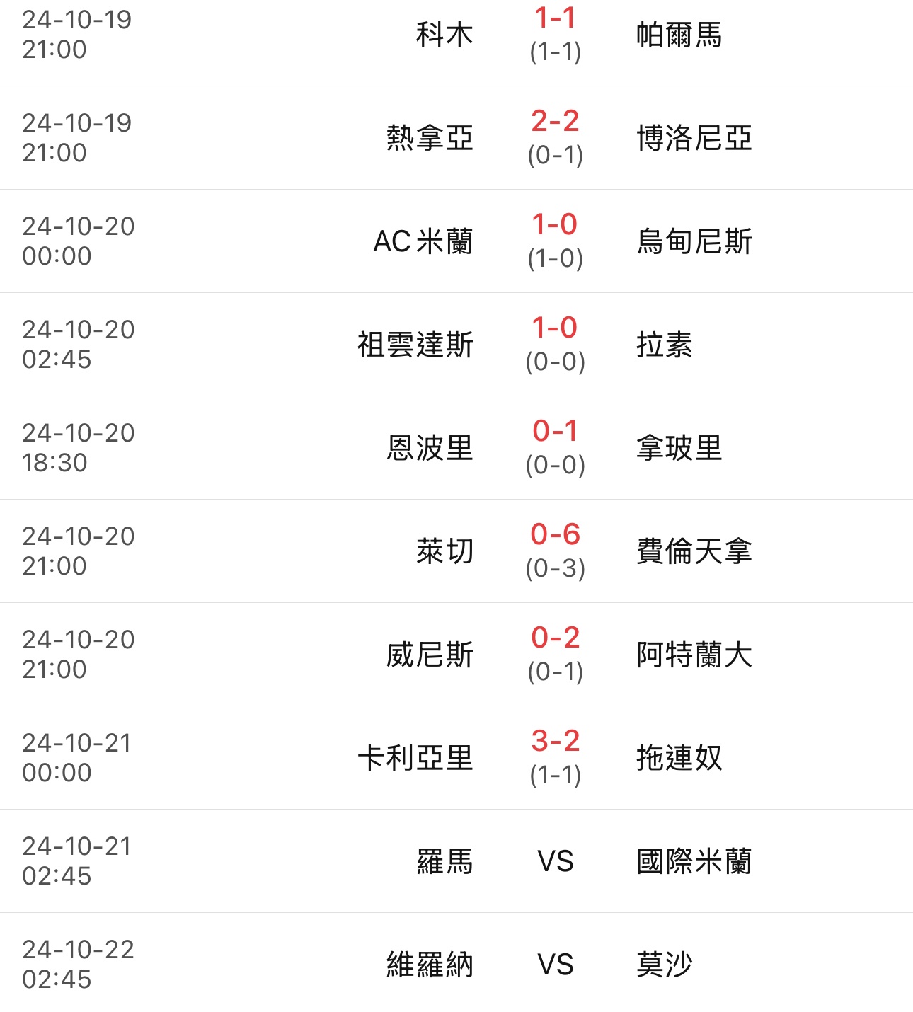Tap VS in the 羅馬 match row

point(555,861)
